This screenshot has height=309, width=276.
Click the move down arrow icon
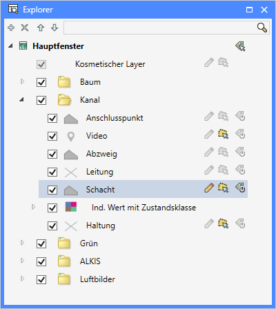point(55,28)
